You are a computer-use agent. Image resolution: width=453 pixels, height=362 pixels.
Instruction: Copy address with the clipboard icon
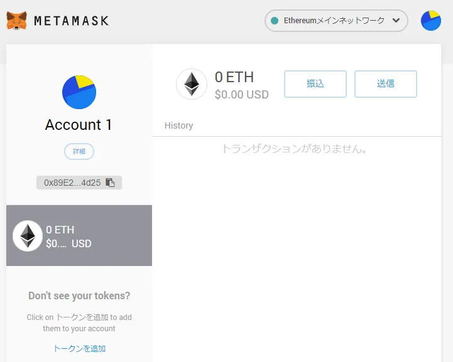(x=110, y=183)
